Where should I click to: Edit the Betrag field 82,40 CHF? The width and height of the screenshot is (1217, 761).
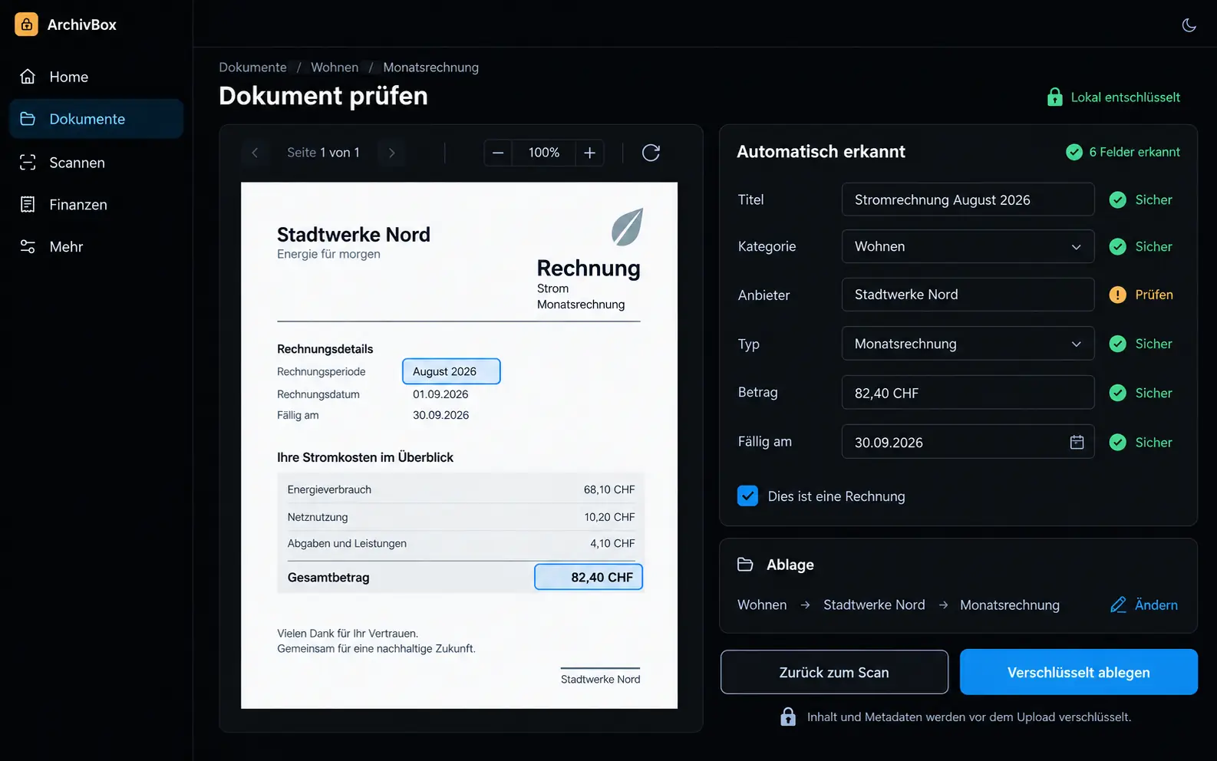pos(968,393)
